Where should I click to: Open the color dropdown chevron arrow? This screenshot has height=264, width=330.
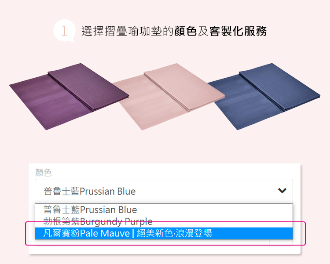click(282, 191)
